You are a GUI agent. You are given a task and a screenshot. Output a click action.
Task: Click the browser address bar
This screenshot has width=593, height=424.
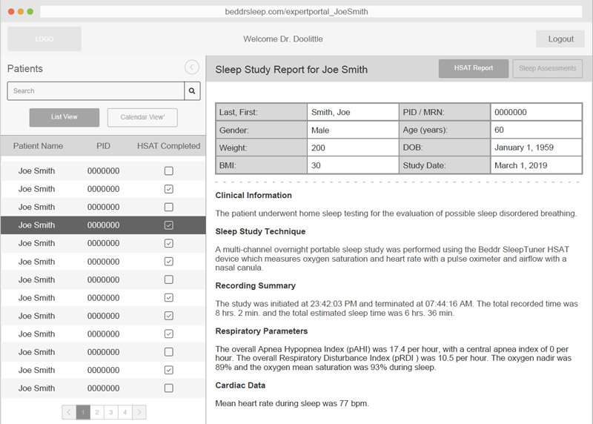[296, 12]
